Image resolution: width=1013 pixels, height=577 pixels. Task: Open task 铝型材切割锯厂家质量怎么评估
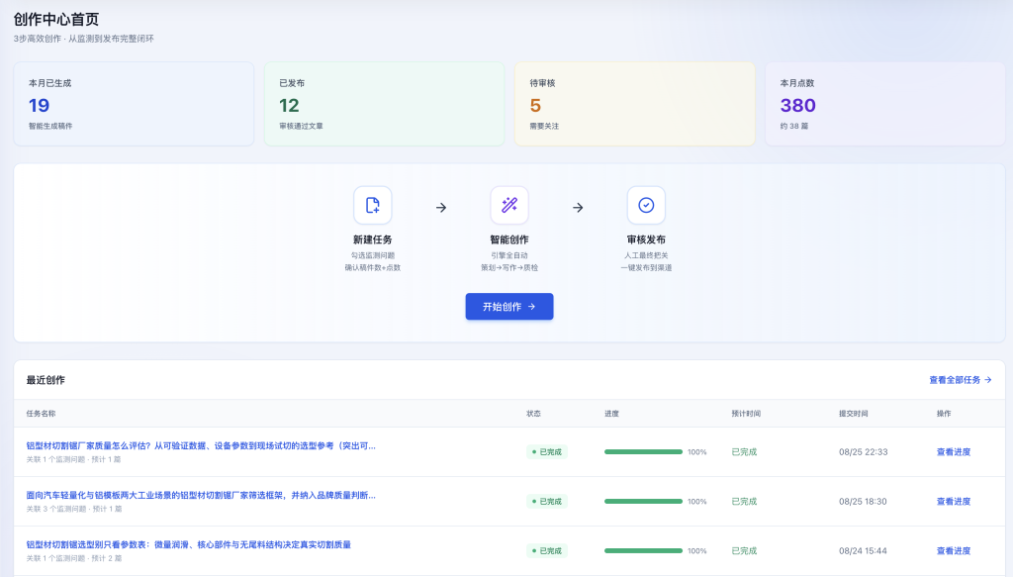201,445
